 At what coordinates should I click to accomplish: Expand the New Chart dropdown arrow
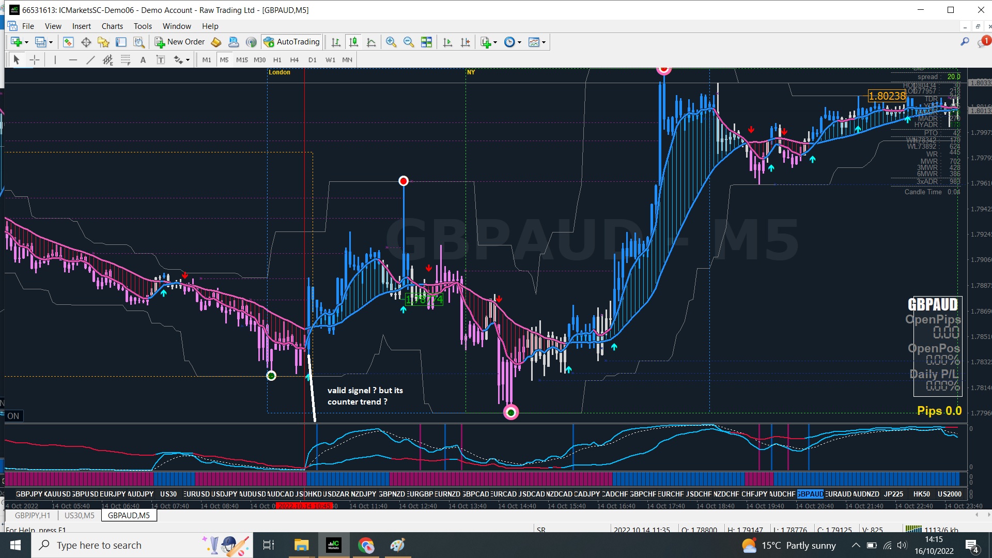26,42
